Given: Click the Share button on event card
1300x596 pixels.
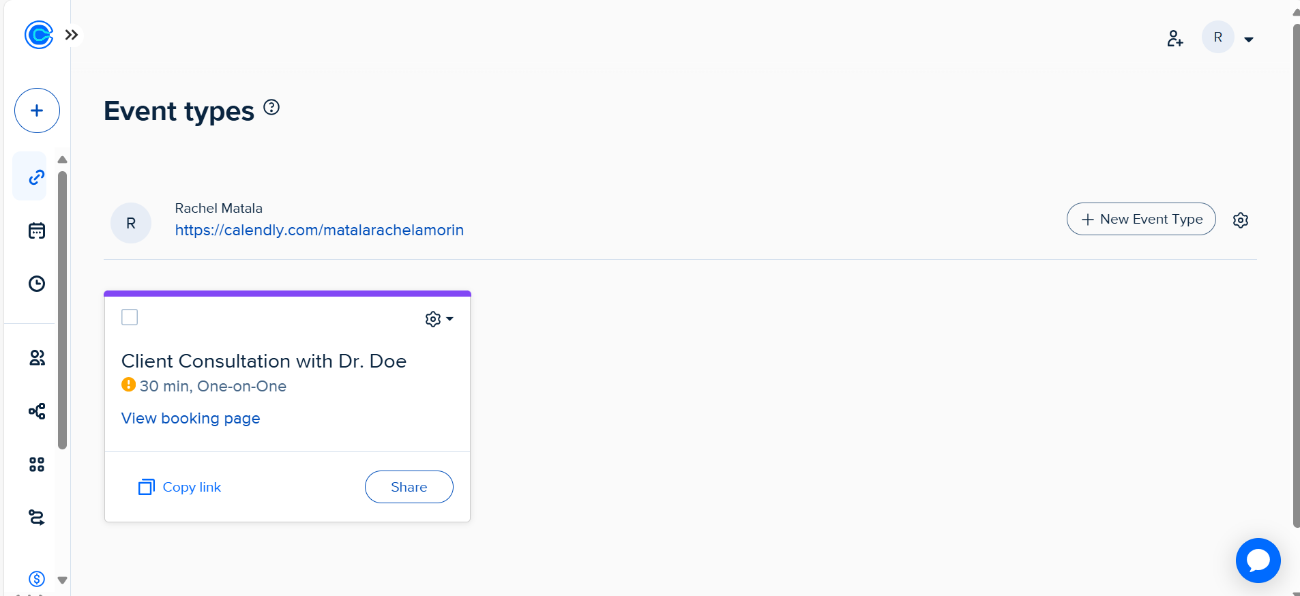Looking at the screenshot, I should (x=409, y=487).
